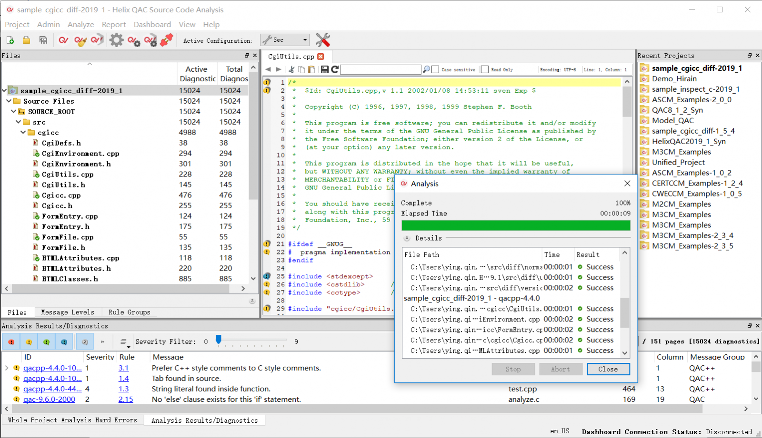The image size is (762, 438).
Task: Toggle the yellow warning diagnostics filter
Action: coord(29,342)
